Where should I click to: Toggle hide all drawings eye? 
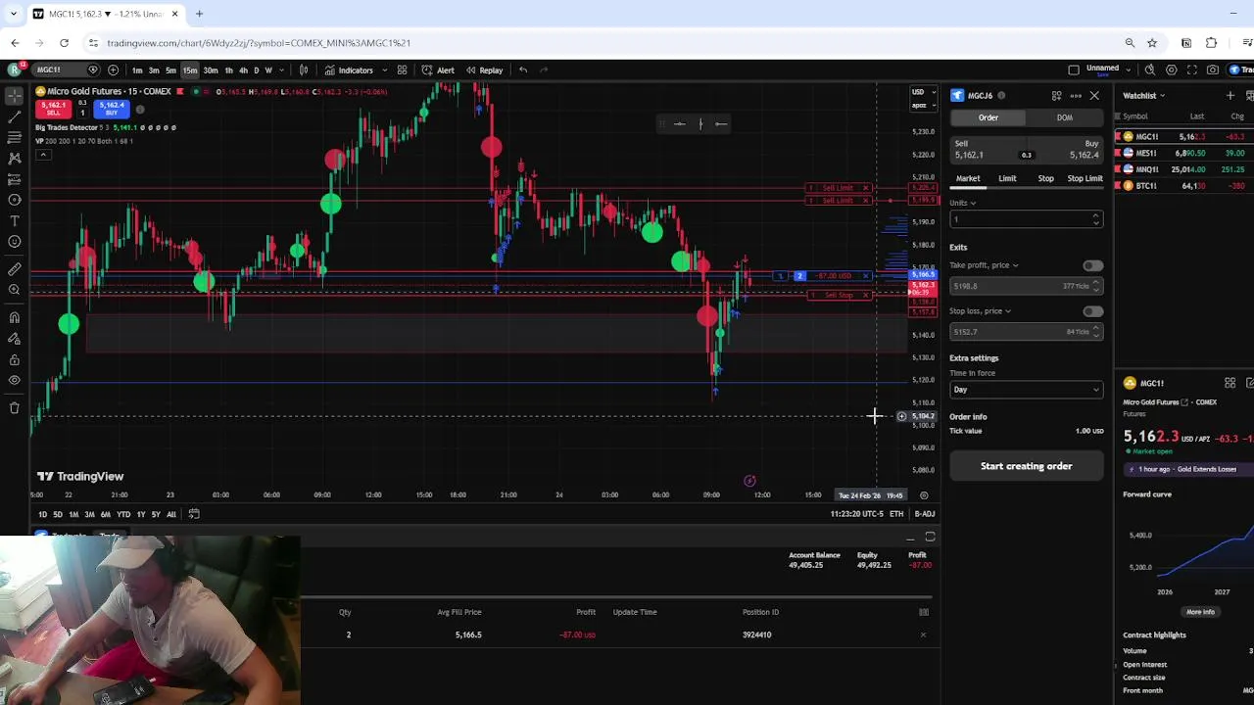coord(14,380)
